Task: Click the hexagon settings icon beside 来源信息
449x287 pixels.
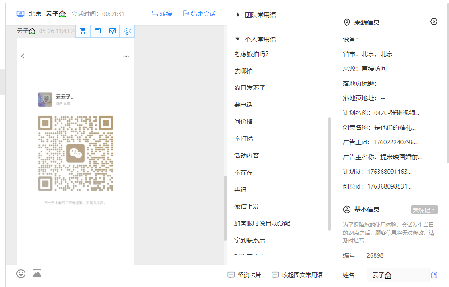Action: (x=434, y=21)
